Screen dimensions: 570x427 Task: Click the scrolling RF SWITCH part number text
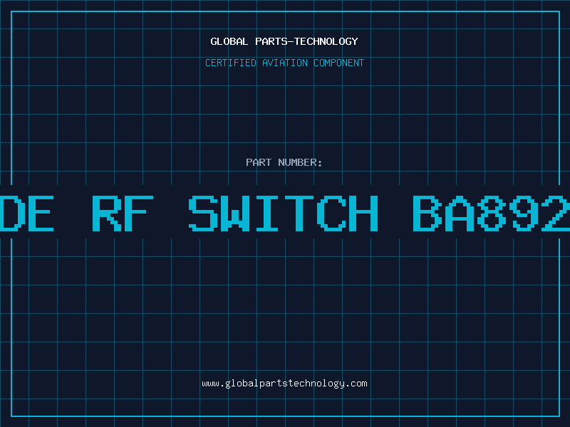pyautogui.click(x=285, y=213)
